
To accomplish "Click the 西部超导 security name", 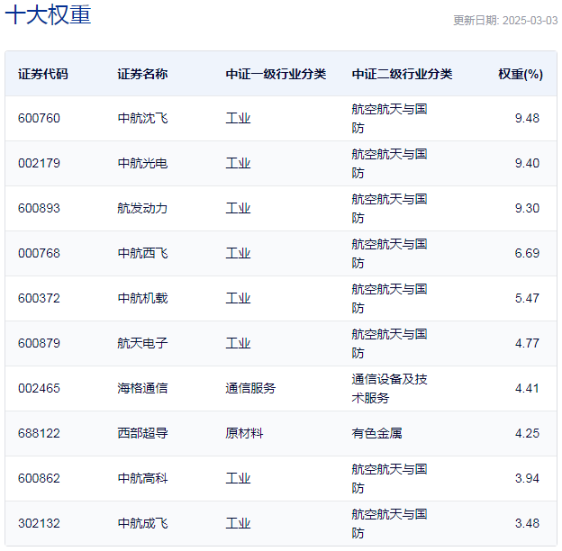I will 142,433.
